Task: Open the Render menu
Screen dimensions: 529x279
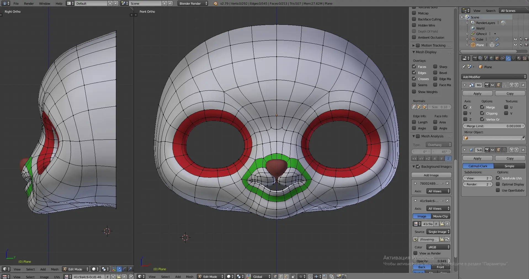Action: (29, 4)
